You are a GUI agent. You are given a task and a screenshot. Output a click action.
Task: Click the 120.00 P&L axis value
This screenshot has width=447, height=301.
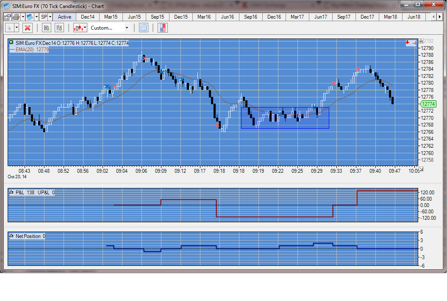428,193
